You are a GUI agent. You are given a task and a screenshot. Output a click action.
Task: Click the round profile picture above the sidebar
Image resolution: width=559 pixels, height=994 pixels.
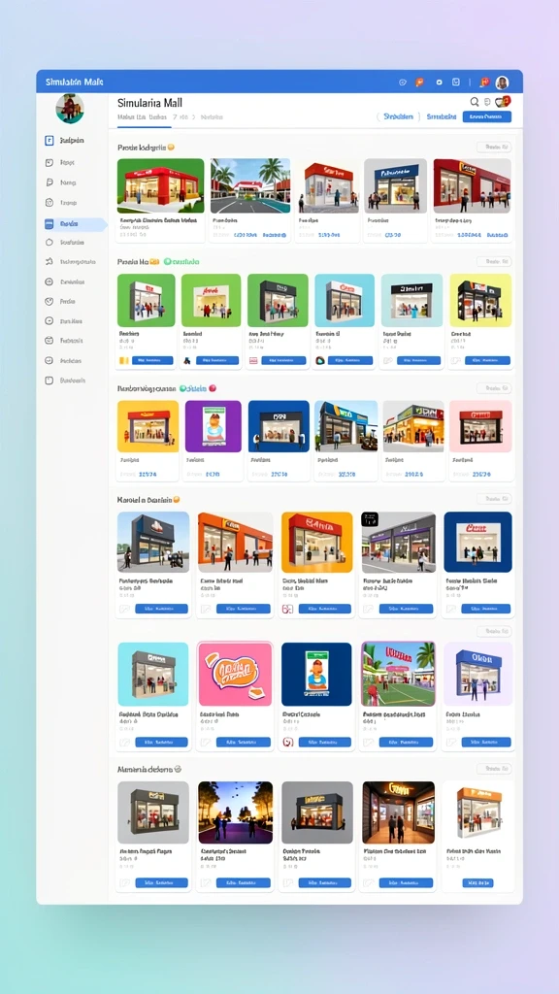(x=70, y=109)
